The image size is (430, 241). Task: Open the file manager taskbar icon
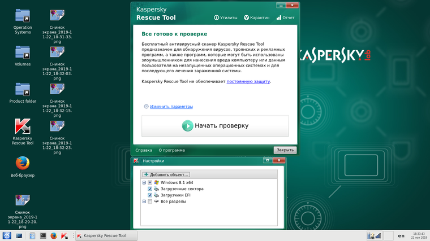[32, 235]
